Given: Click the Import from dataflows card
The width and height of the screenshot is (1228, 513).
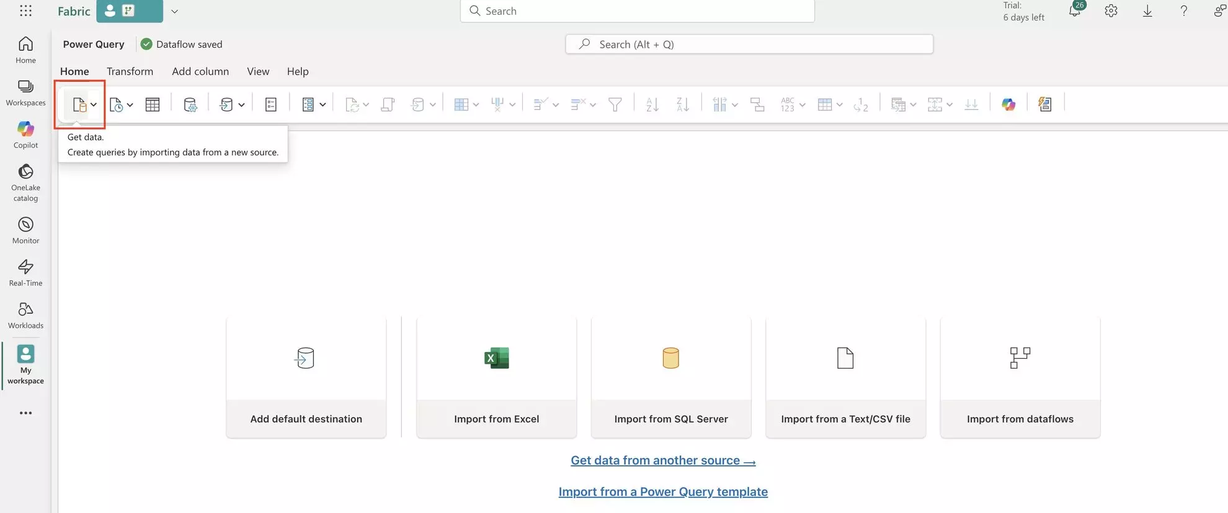Looking at the screenshot, I should (x=1020, y=377).
